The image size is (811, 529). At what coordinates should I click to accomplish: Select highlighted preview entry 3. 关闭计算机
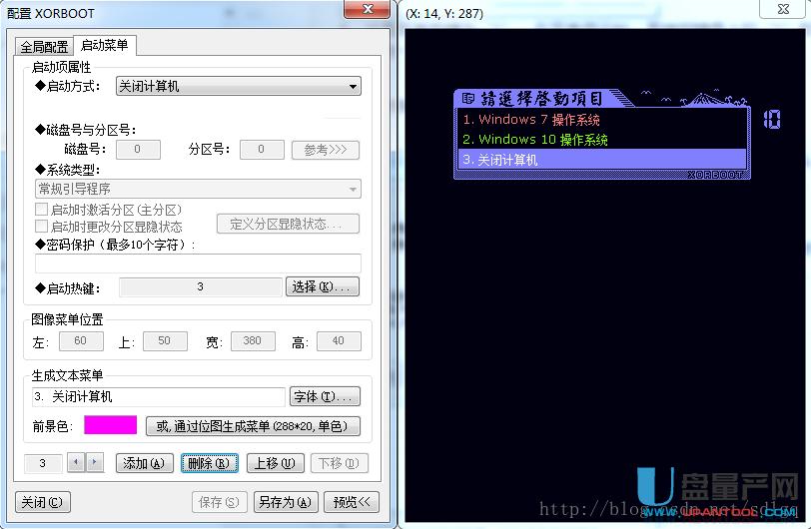coord(602,160)
